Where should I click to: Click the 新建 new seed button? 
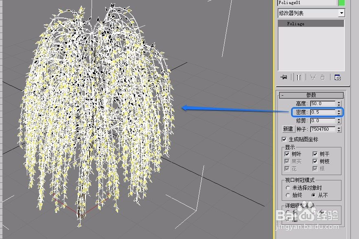coord(288,129)
